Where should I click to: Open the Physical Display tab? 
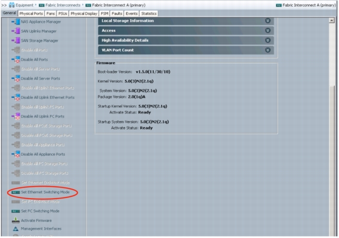click(84, 13)
